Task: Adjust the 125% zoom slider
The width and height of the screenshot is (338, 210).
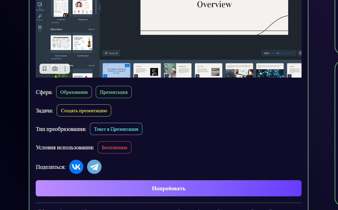Action: pos(283,53)
